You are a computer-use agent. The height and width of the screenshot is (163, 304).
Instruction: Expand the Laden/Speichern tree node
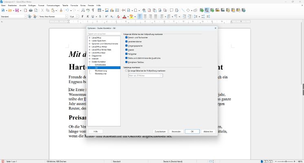(x=90, y=41)
